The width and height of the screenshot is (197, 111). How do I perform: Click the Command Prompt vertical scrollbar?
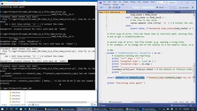coord(96,48)
